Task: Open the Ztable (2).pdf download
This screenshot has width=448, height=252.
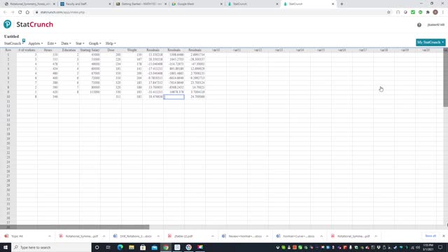Action: click(x=183, y=236)
